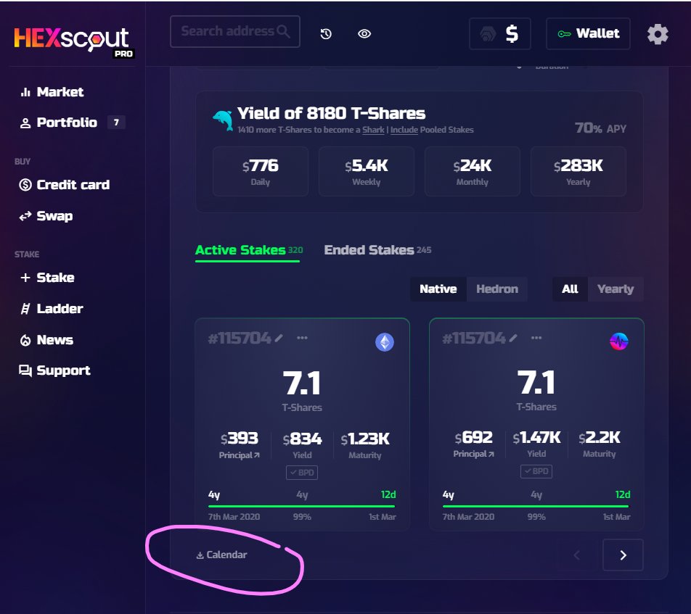This screenshot has height=614, width=691.
Task: Click progress bar of Ethereum stake
Action: [x=302, y=506]
